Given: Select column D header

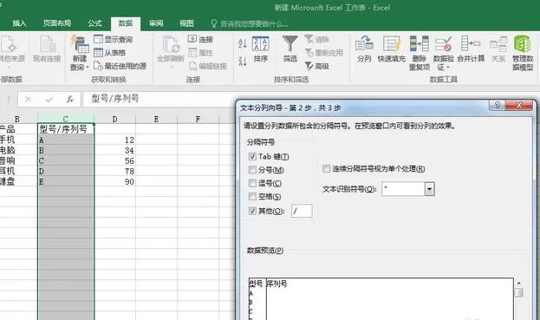Looking at the screenshot, I should (x=114, y=119).
